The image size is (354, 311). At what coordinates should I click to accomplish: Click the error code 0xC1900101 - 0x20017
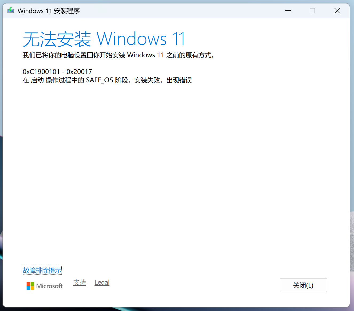pos(57,72)
